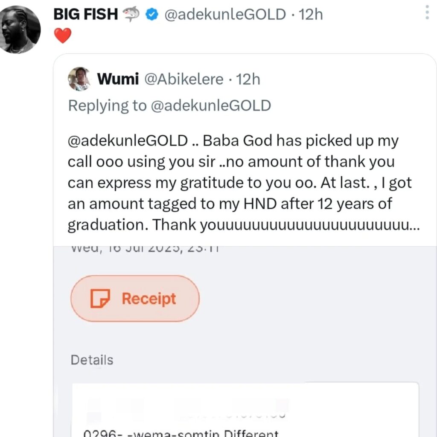Click the Wumi display name
Screen dimensions: 437x437
tap(118, 79)
